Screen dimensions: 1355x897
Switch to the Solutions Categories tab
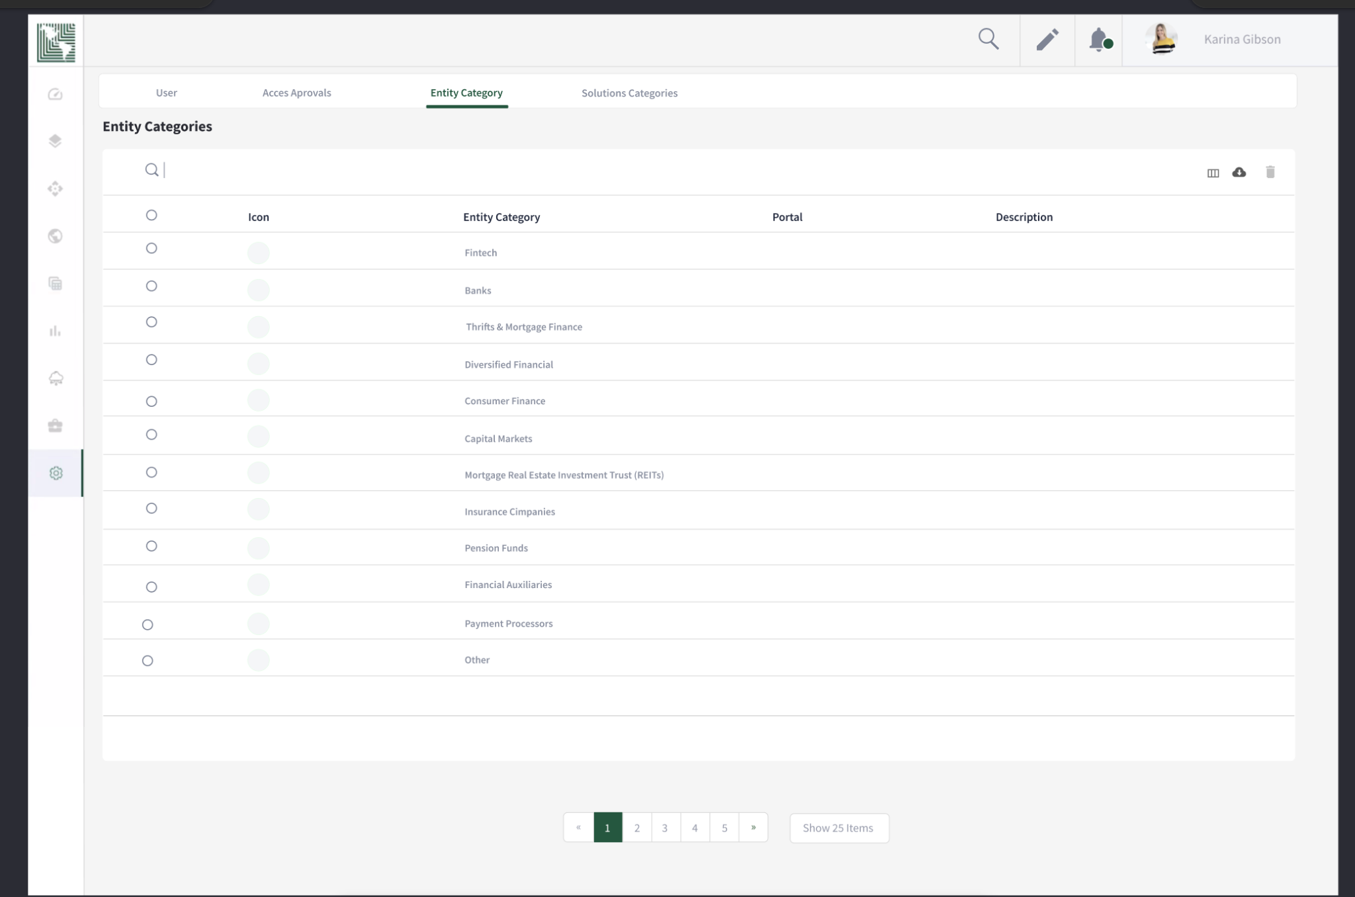click(629, 93)
